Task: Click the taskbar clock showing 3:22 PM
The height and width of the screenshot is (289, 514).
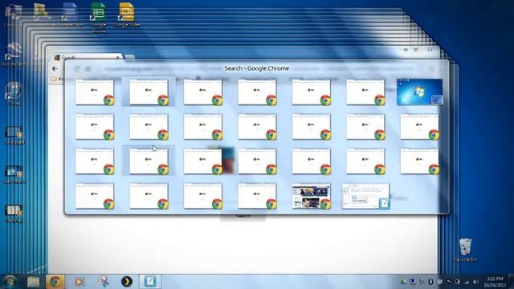Action: pos(495,282)
